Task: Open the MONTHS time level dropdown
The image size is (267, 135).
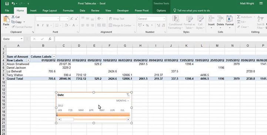Action: pyautogui.click(x=123, y=101)
